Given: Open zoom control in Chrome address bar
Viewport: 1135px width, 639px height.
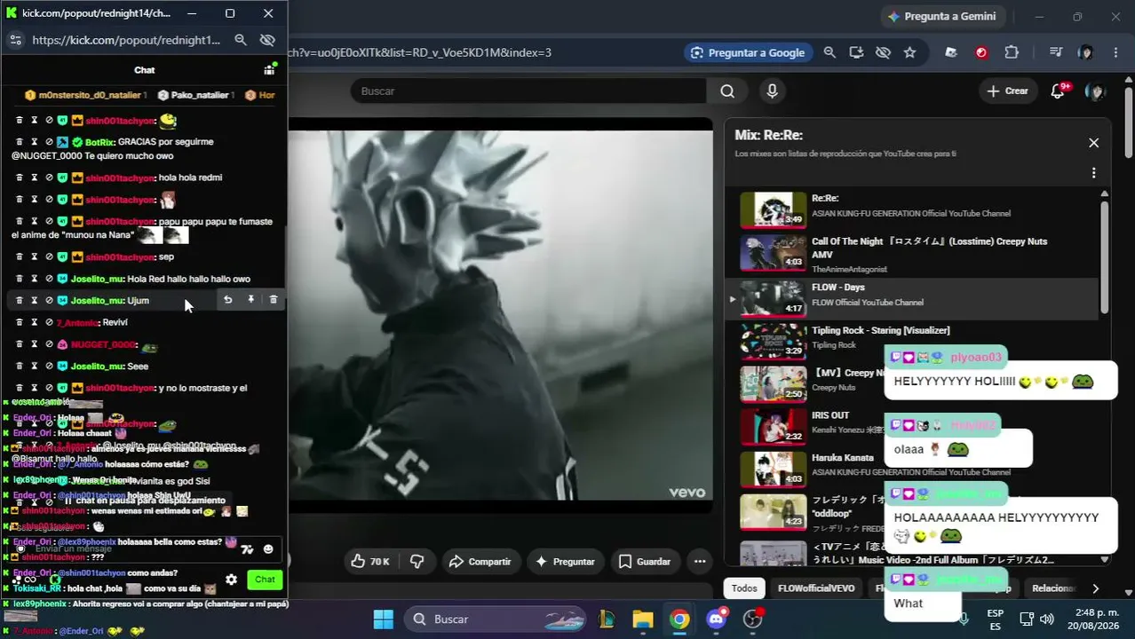Looking at the screenshot, I should point(829,52).
